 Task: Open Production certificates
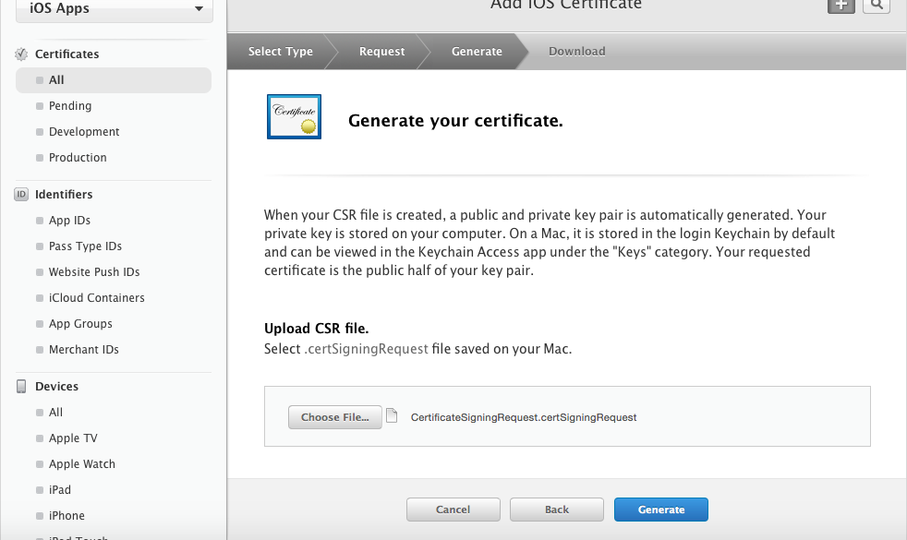click(x=78, y=157)
